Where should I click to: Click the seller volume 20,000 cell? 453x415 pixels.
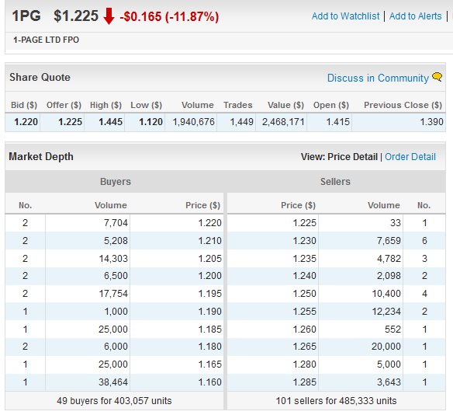click(x=386, y=347)
